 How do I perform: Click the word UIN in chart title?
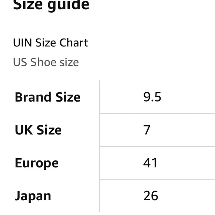23,43
